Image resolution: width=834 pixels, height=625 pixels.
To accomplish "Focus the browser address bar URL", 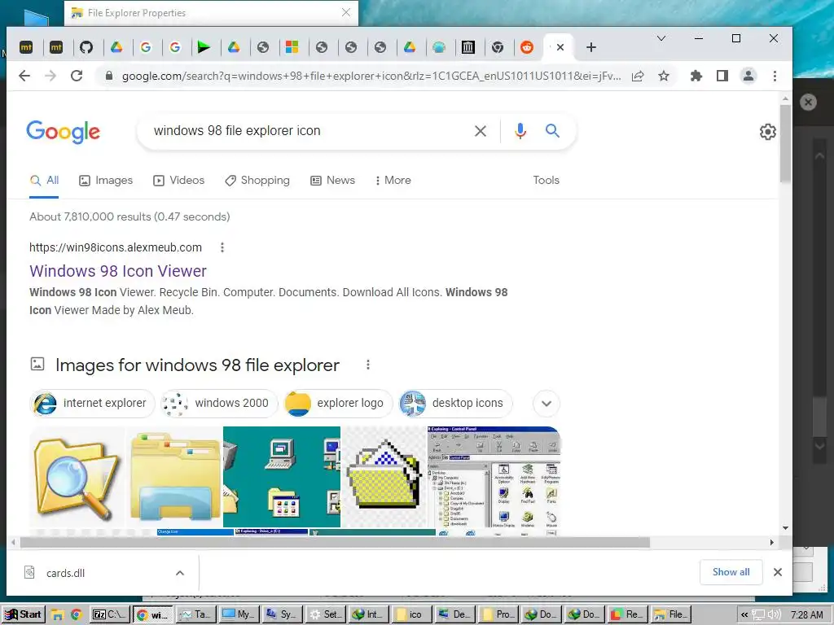I will pyautogui.click(x=371, y=76).
